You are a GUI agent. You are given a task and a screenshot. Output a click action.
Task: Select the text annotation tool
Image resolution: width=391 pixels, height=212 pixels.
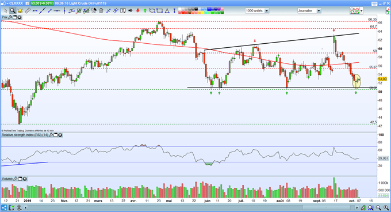coord(122,11)
